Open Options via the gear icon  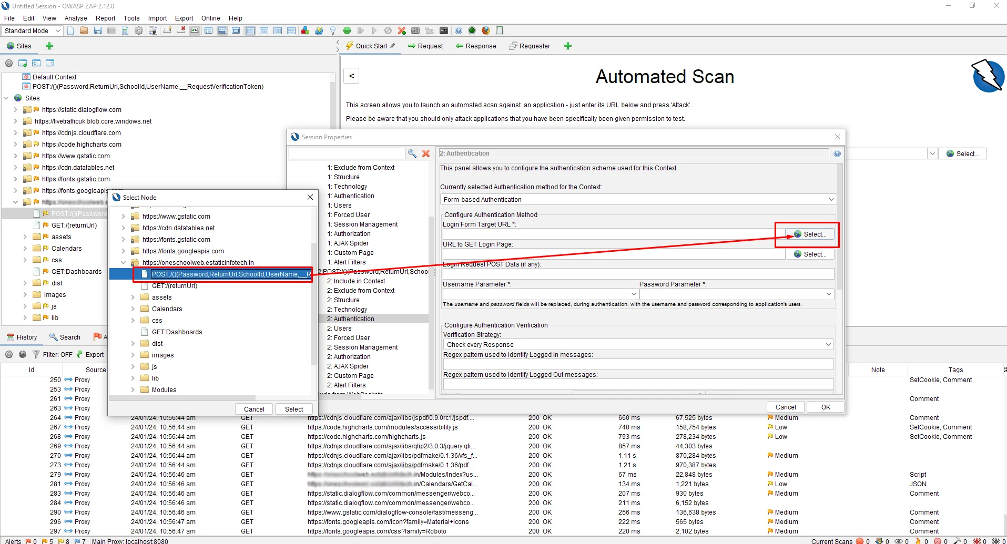click(139, 30)
